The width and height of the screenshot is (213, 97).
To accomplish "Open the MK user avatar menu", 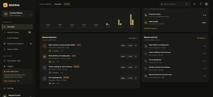I will (206, 4).
